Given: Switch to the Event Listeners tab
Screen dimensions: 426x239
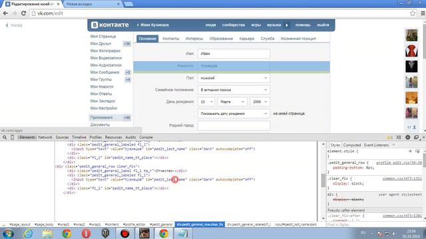Looking at the screenshot, I should pos(376,145).
